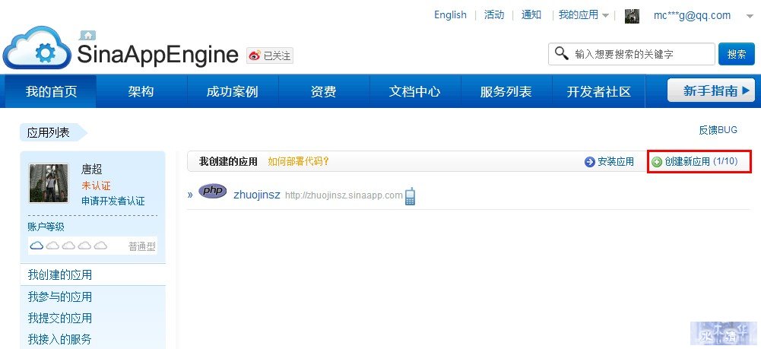
Task: Click the 我创建的应用 panel heading
Action: click(x=228, y=161)
